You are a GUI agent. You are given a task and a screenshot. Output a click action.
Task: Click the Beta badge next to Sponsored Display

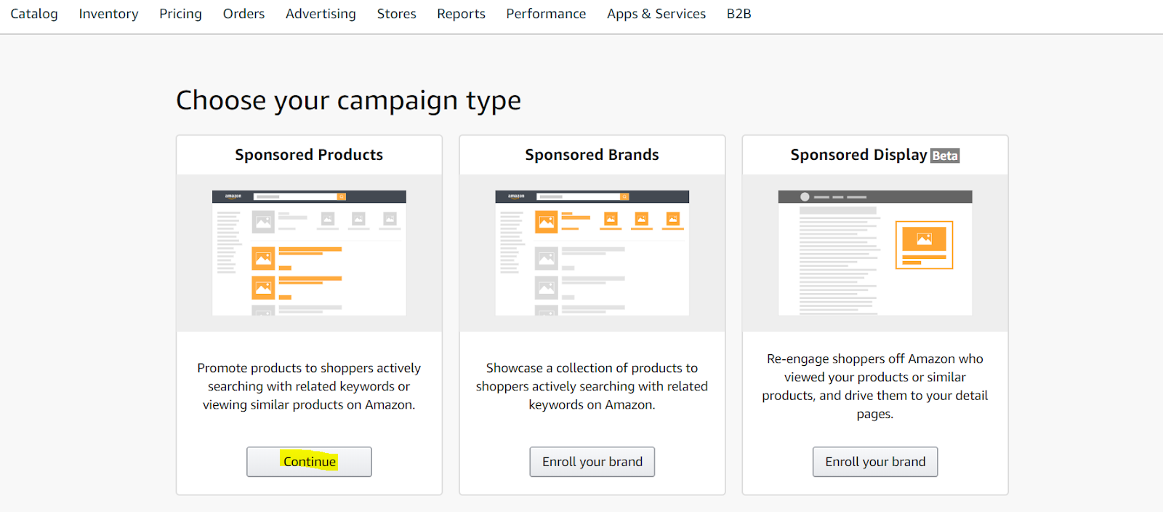945,156
